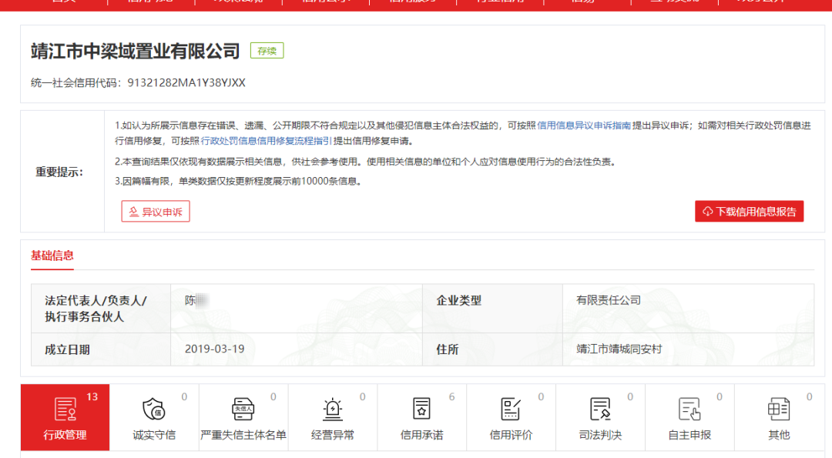The width and height of the screenshot is (832, 458).
Task: Click the notice line starting 2.本查询结果
Action: tap(366, 162)
